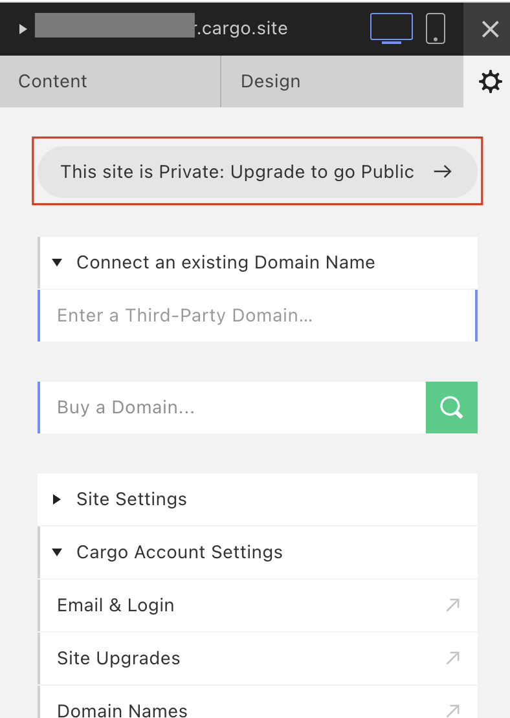Open settings via the gear icon
Viewport: 510px width, 718px height.
click(491, 82)
